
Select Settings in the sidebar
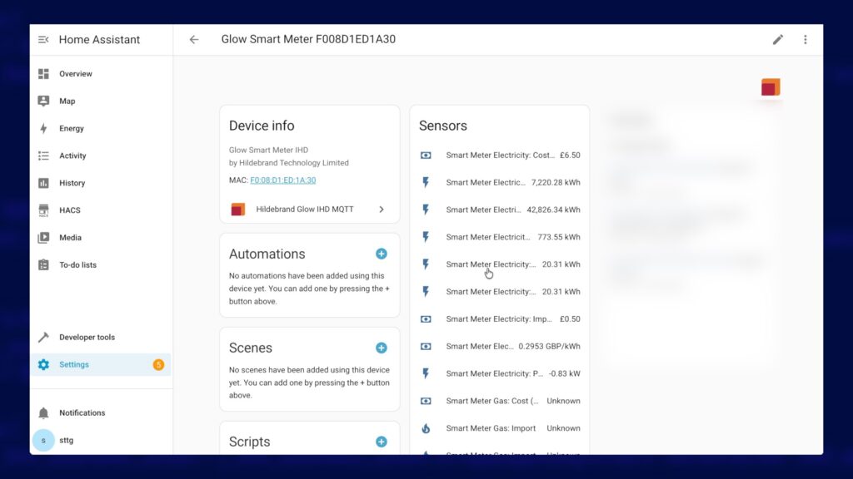73,365
